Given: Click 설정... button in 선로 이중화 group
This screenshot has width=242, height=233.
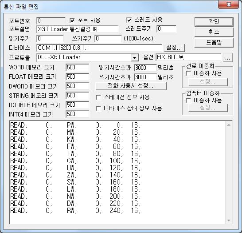Looking at the screenshot, I should (208, 82).
